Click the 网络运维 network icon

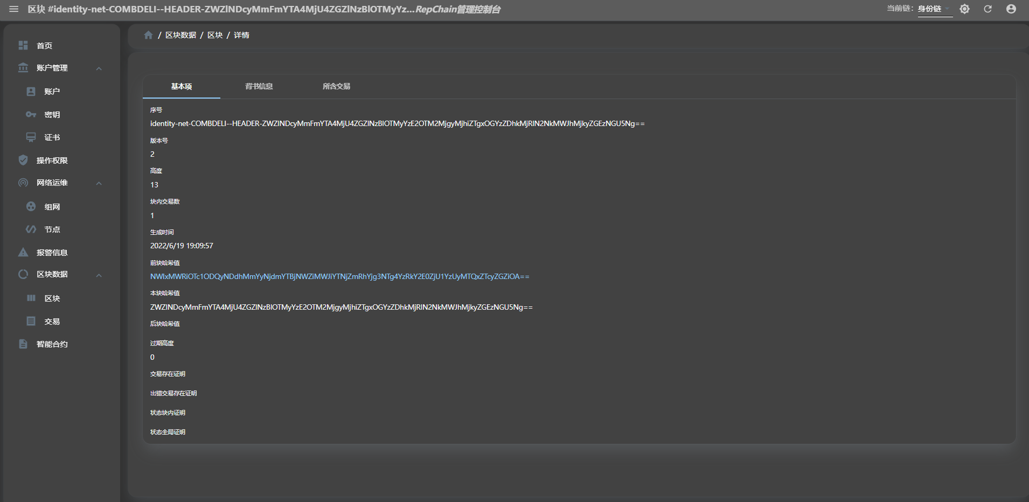tap(23, 183)
